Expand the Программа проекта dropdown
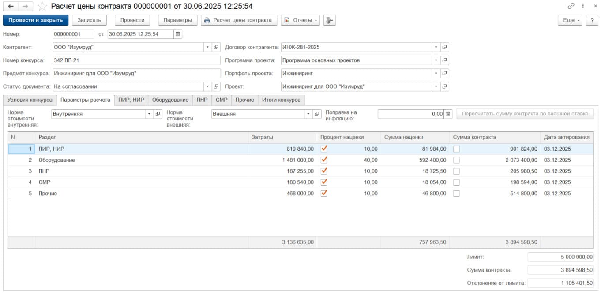The height and width of the screenshot is (294, 601). click(x=436, y=60)
